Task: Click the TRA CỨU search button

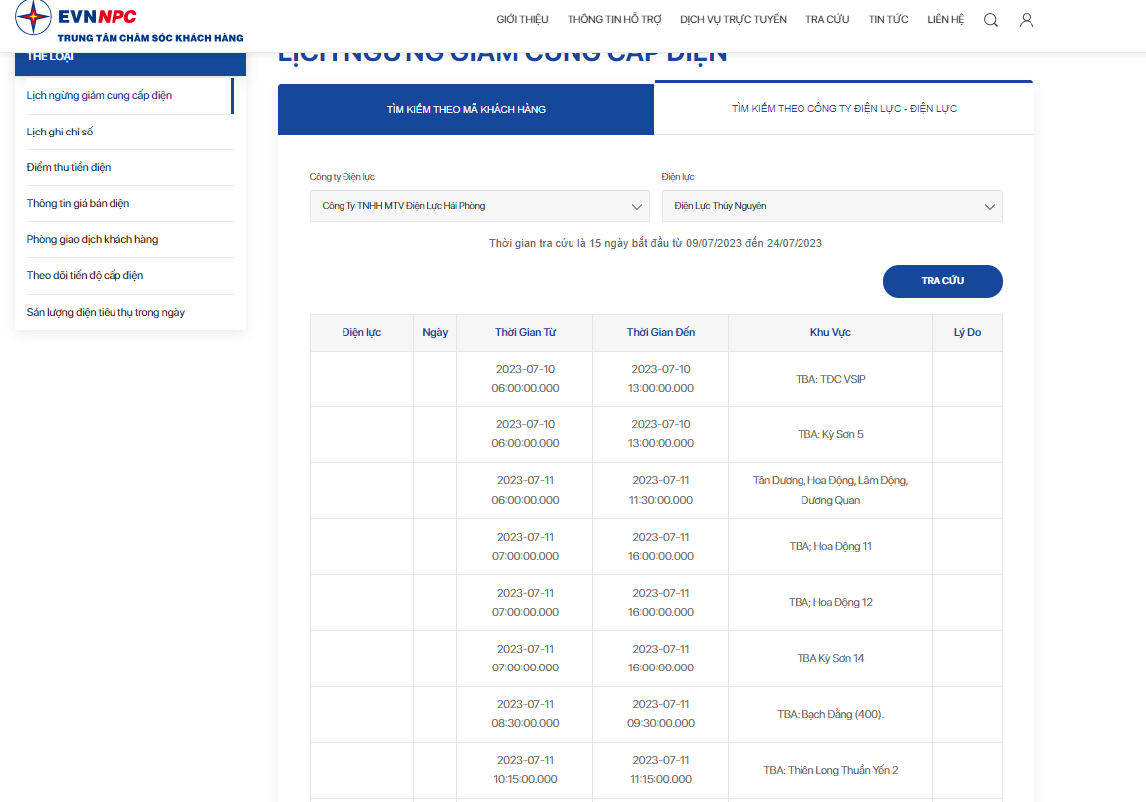Action: [x=942, y=281]
